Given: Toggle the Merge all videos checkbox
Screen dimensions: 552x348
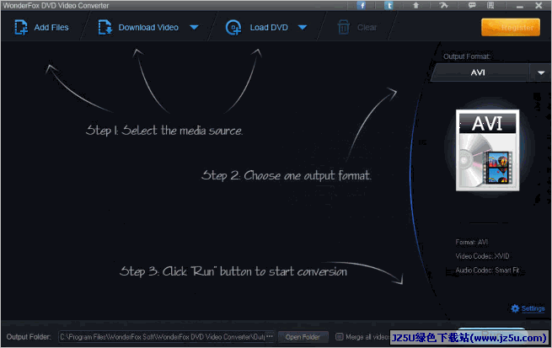Looking at the screenshot, I should click(340, 337).
